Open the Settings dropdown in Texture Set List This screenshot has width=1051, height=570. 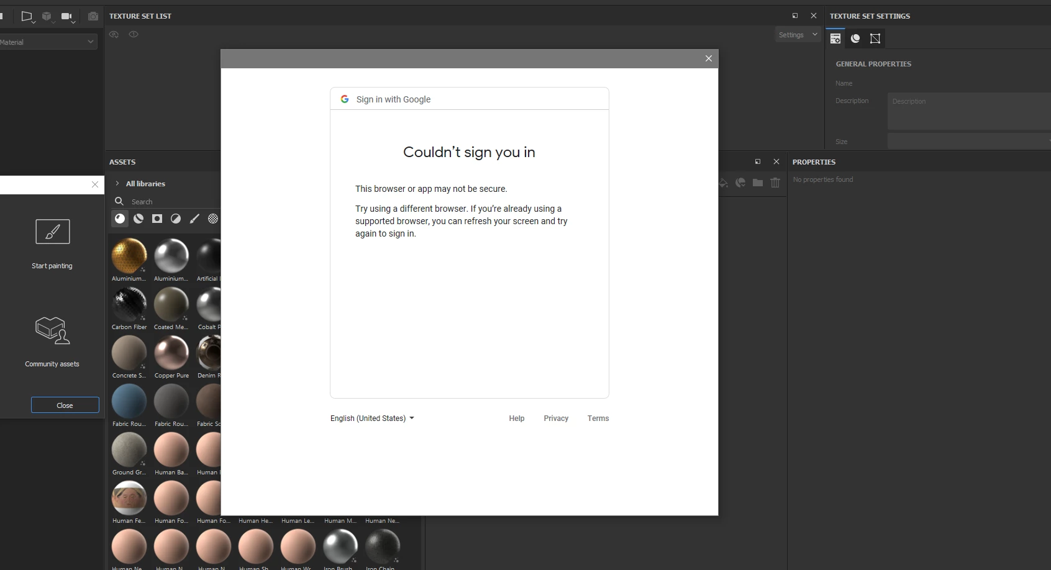[798, 35]
